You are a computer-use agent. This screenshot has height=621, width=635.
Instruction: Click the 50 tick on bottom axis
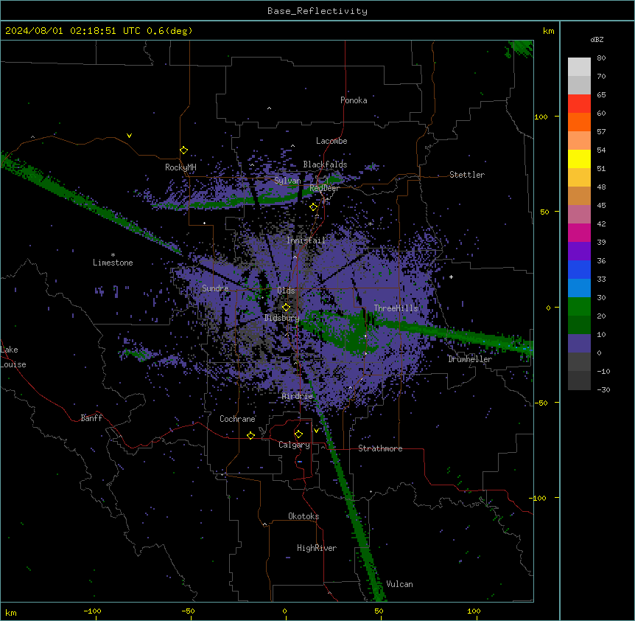point(379,611)
